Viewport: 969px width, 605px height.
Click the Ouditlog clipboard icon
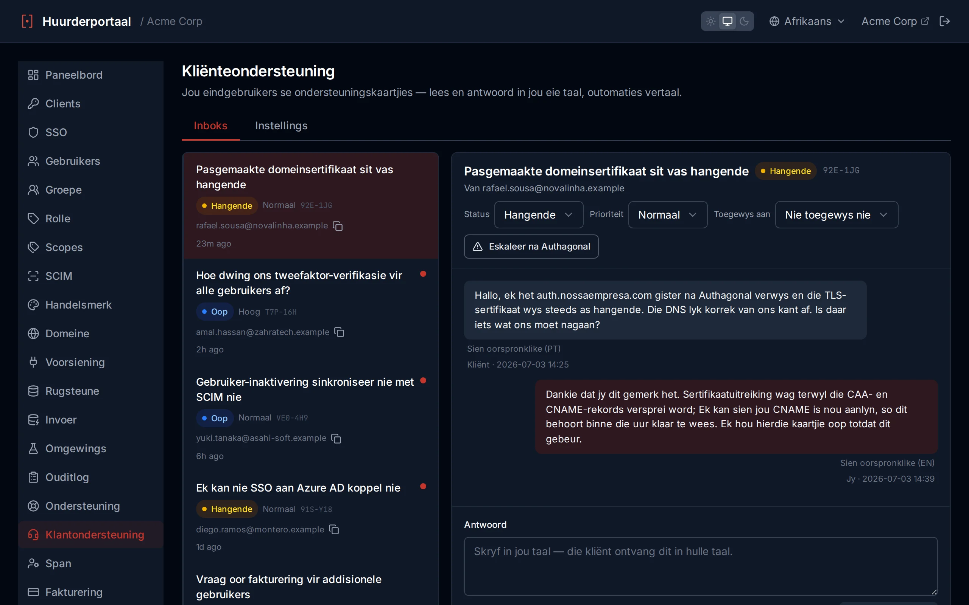[x=33, y=477]
